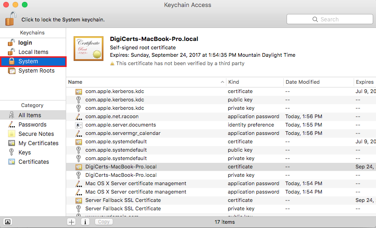Image resolution: width=376 pixels, height=228 pixels.
Task: Click the add (+) button at bottom
Action: point(71,222)
